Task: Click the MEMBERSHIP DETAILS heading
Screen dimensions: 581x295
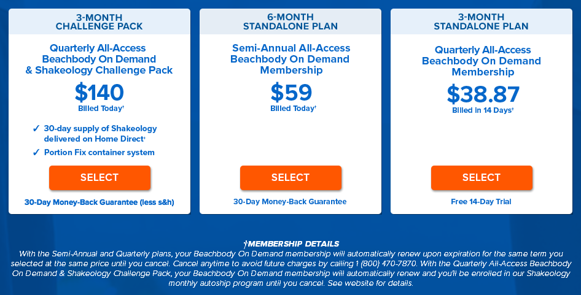Action: tap(290, 244)
